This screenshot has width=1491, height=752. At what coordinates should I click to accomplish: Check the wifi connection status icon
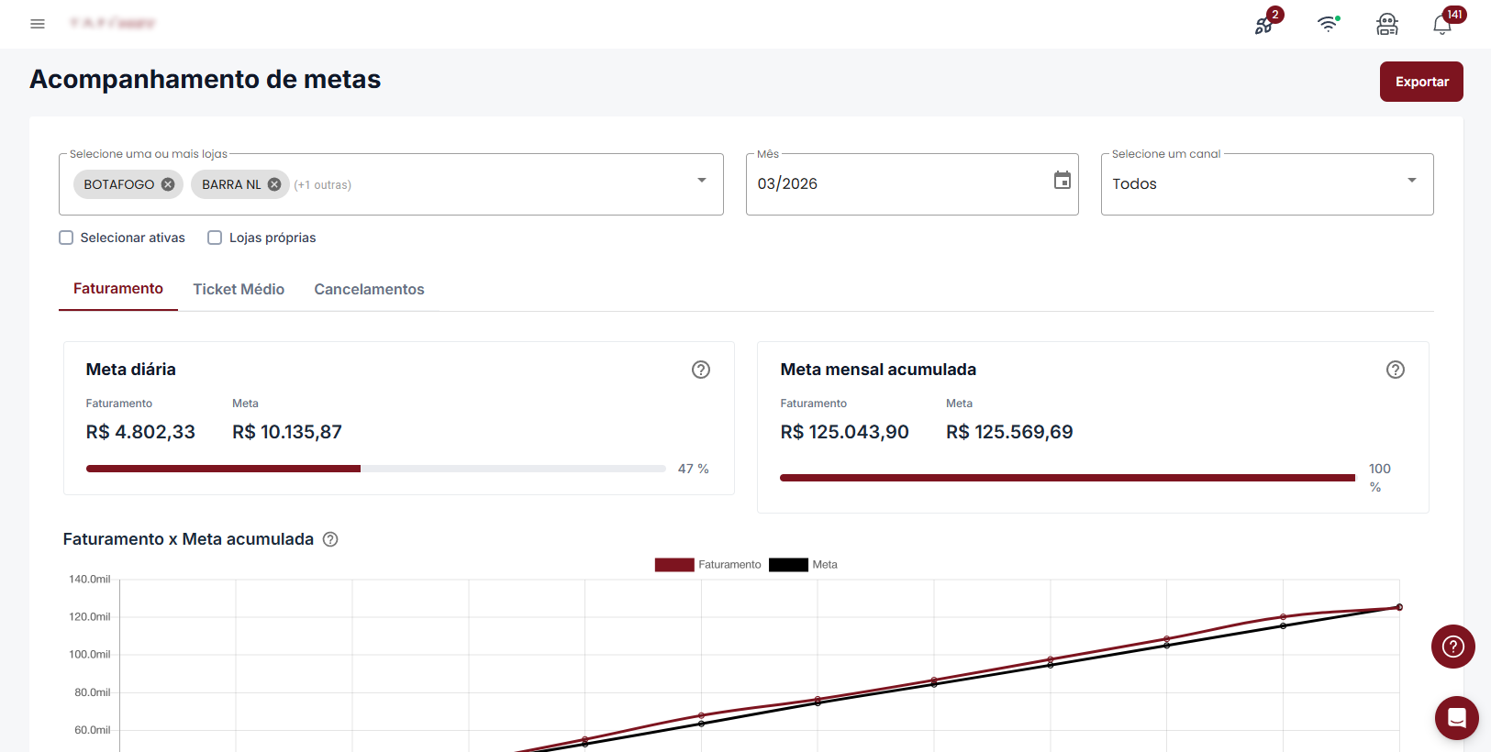click(1327, 25)
